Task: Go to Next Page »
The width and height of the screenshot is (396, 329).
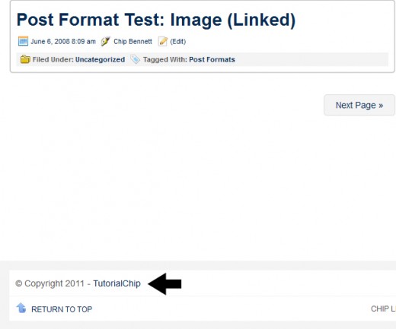Action: tap(359, 105)
